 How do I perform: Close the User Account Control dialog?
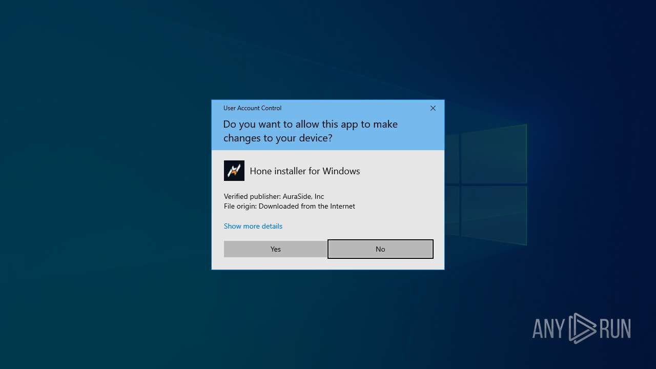[x=433, y=108]
